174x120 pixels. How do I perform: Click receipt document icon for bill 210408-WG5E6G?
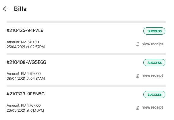point(137,75)
